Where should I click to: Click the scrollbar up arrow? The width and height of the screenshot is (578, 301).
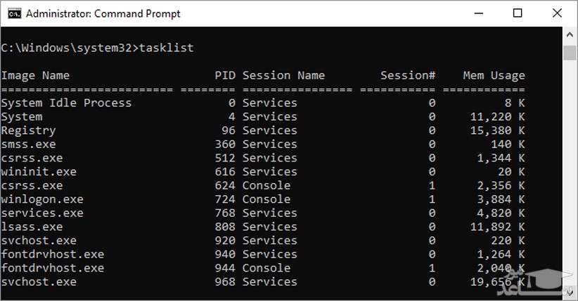point(570,34)
